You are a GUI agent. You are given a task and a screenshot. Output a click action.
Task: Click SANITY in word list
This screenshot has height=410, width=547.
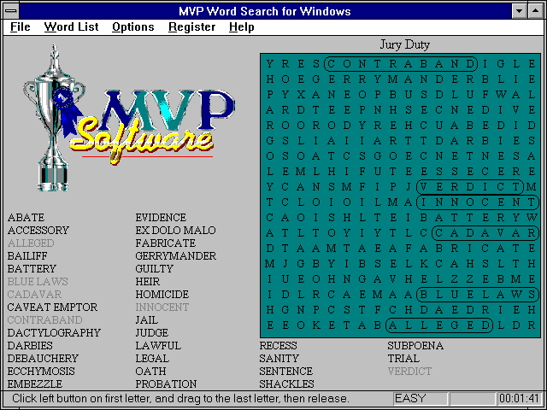[279, 359]
